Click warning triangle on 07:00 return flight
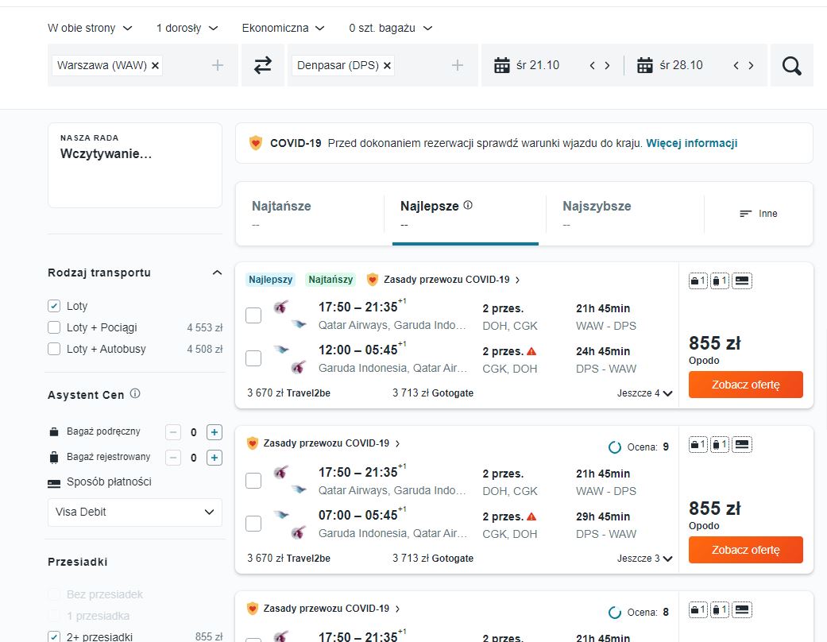 tap(531, 516)
